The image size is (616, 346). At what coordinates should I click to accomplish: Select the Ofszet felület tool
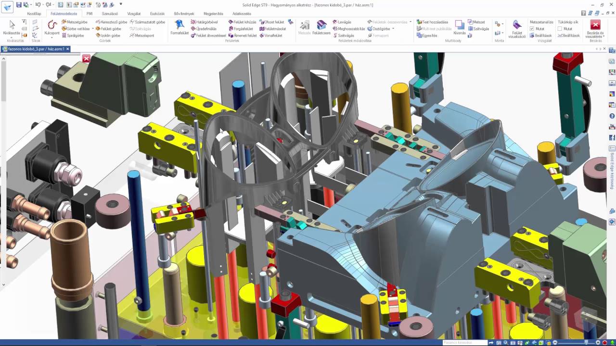coord(272,22)
